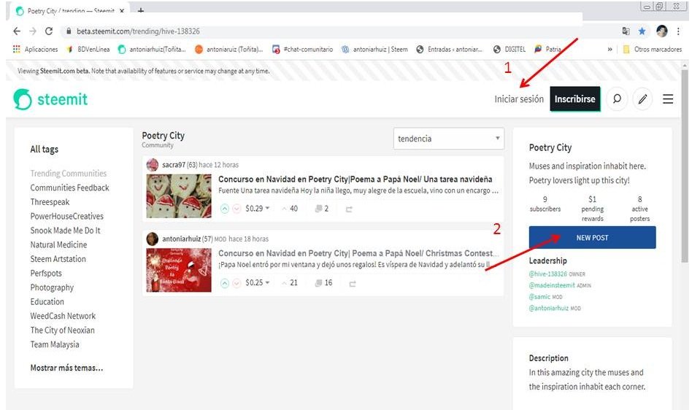Click the browser forward arrow
The image size is (692, 410).
33,31
